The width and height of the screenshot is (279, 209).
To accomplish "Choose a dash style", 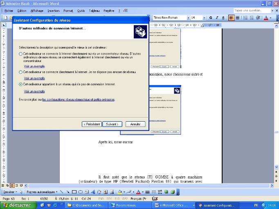I will click(154, 192).
